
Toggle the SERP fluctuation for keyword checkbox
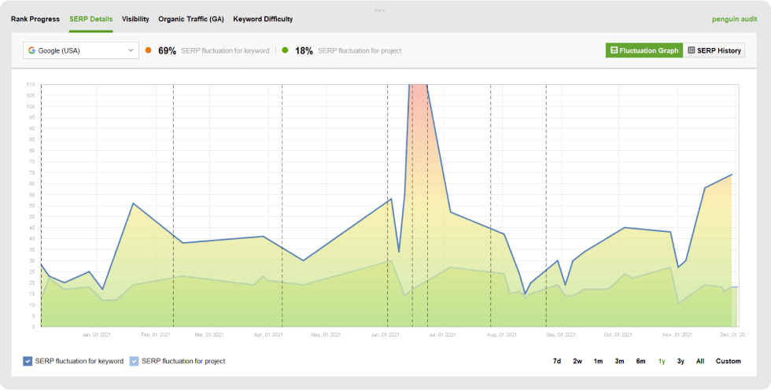pyautogui.click(x=28, y=361)
